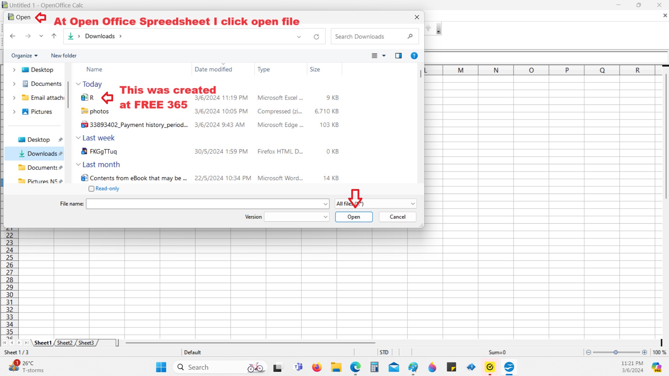Viewport: 669px width, 376px height.
Task: Select the Excel file named R
Action: point(91,98)
